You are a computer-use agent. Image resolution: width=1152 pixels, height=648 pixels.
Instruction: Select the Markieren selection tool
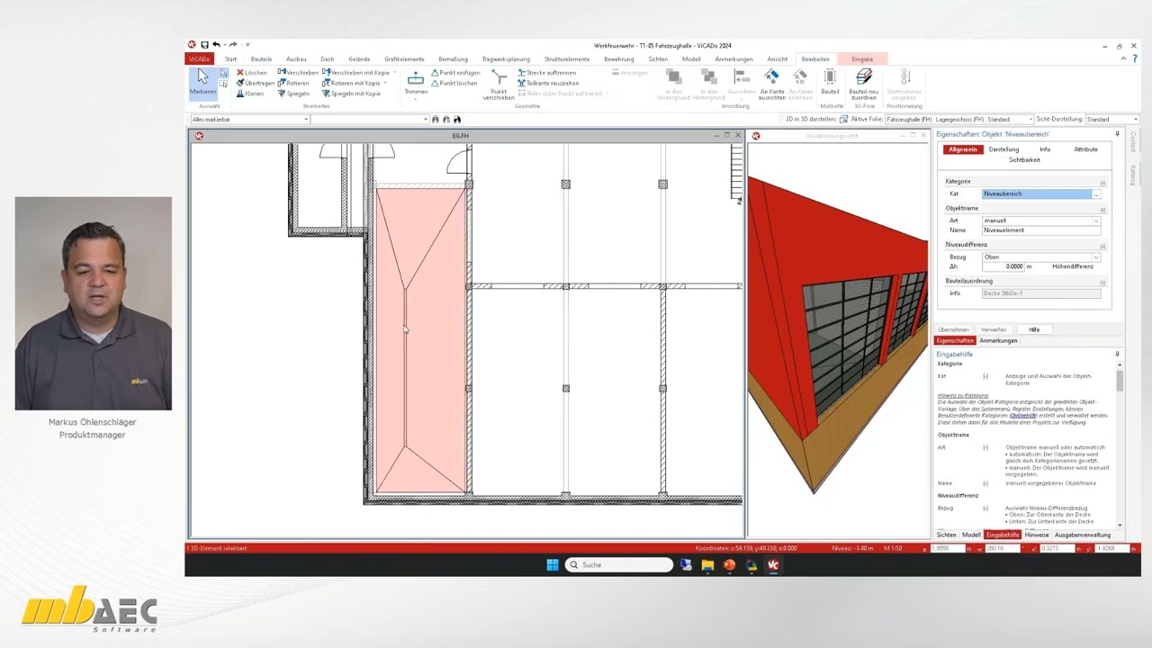coord(202,83)
